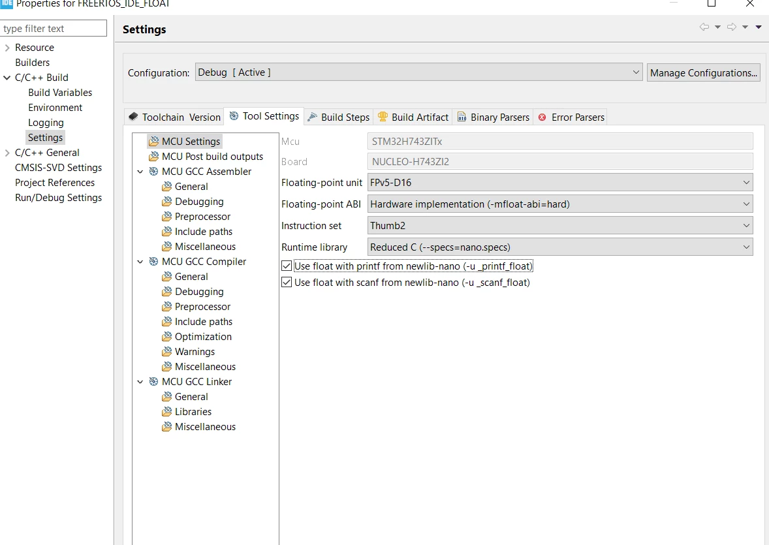Toggle scanf float from newlib-nano checkbox
Viewport: 769px width, 545px height.
[x=287, y=282]
